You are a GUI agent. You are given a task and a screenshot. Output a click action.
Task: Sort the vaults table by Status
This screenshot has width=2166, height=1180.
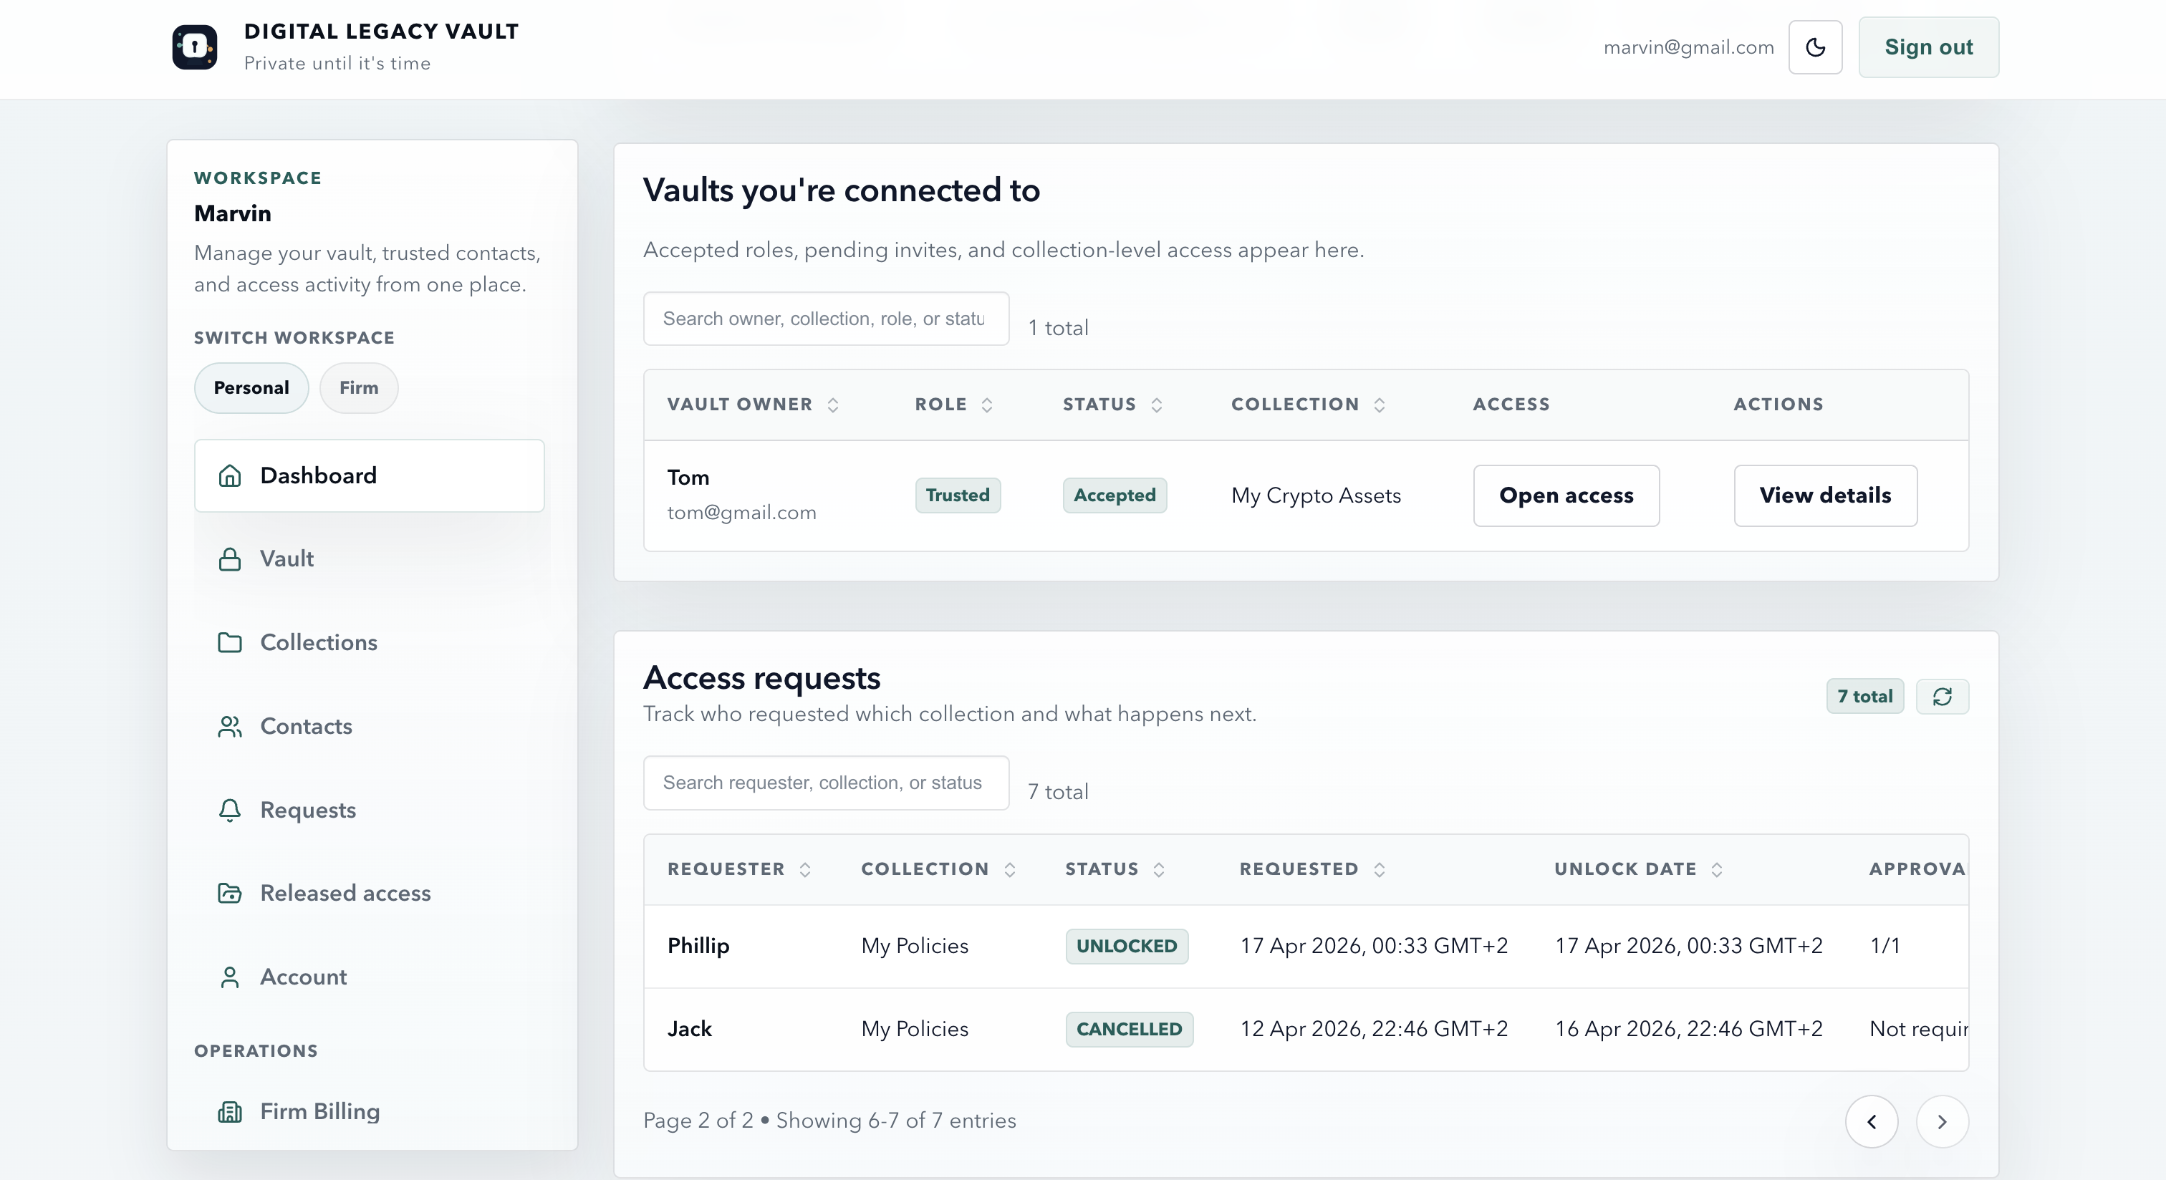click(1112, 405)
